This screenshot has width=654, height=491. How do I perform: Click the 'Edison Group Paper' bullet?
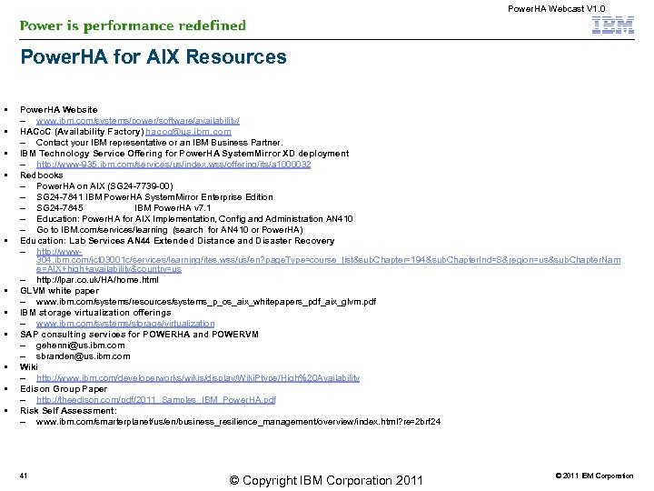point(64,389)
